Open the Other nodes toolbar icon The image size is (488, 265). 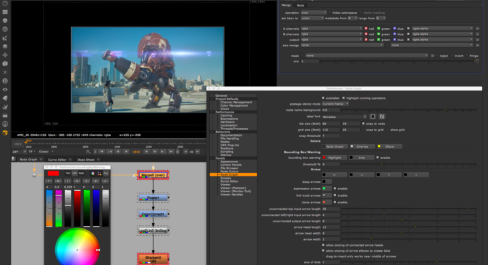pyautogui.click(x=5, y=115)
